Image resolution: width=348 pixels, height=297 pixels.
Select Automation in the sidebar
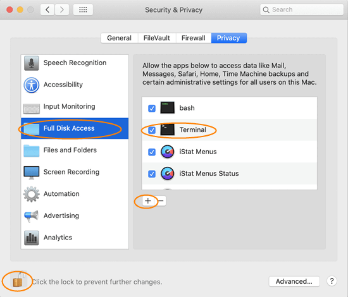point(75,194)
